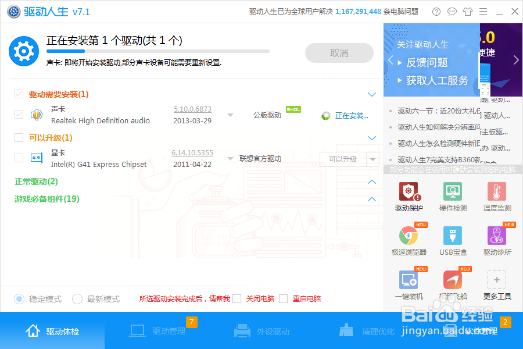The height and width of the screenshot is (349, 523).
Task: Open USB宝盒
Action: 453,239
